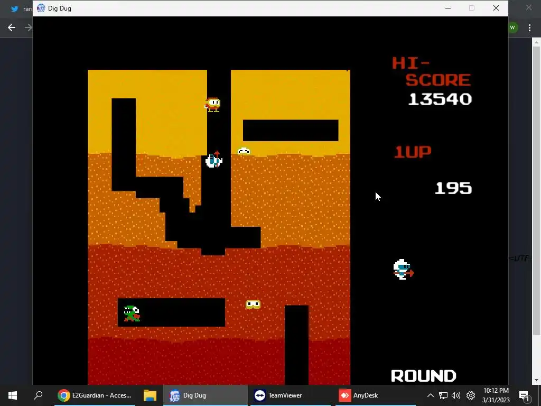Select the Twitter browser tab

(x=21, y=9)
